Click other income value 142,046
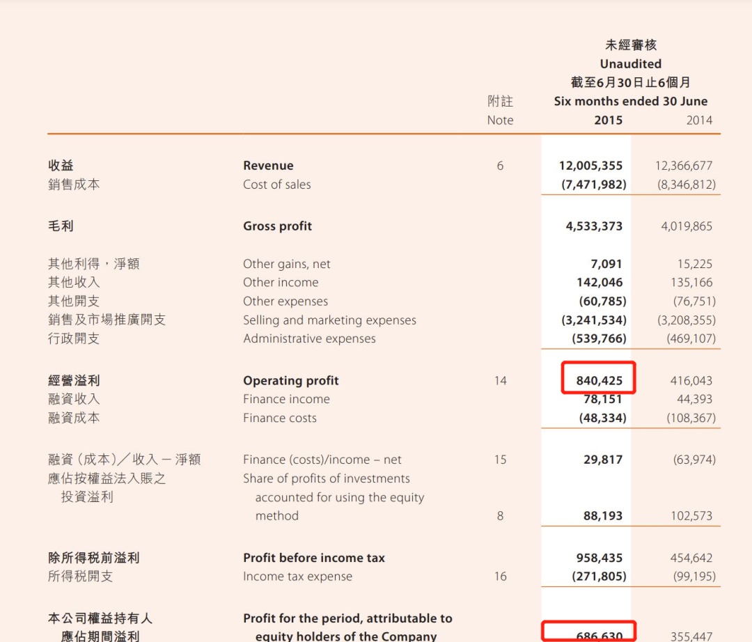This screenshot has width=752, height=642. coord(600,283)
